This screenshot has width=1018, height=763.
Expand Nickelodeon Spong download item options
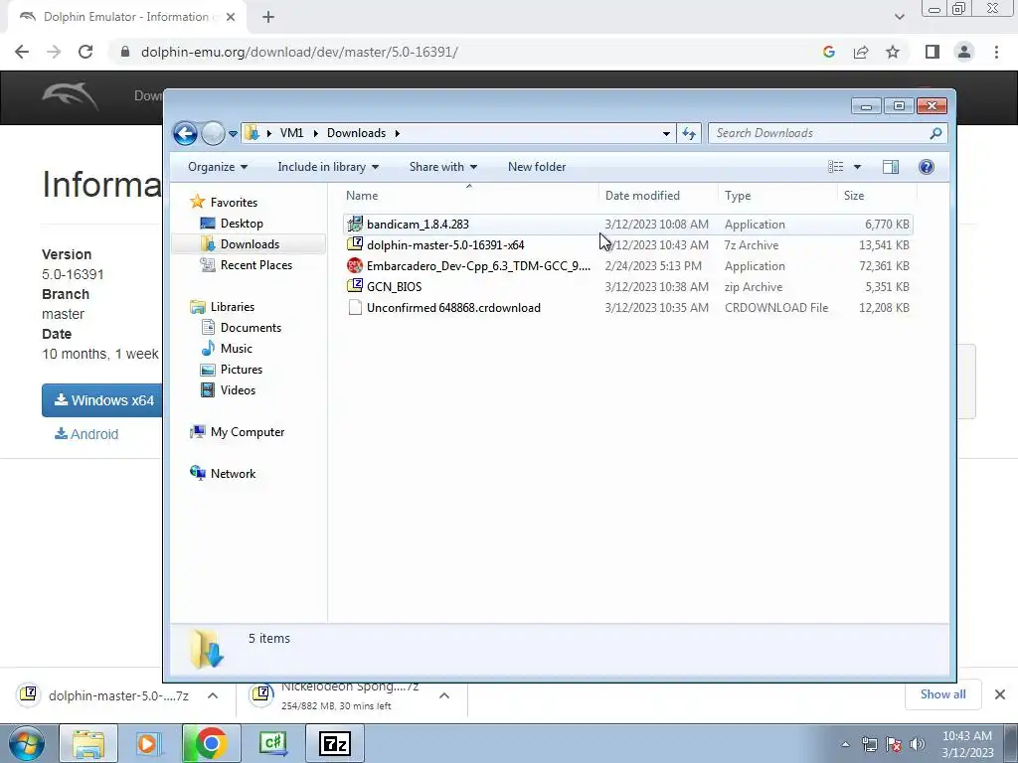444,695
